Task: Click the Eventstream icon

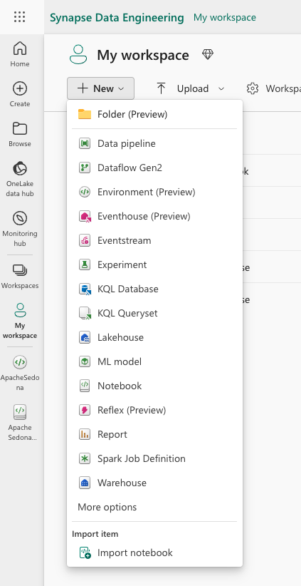Action: pyautogui.click(x=85, y=241)
